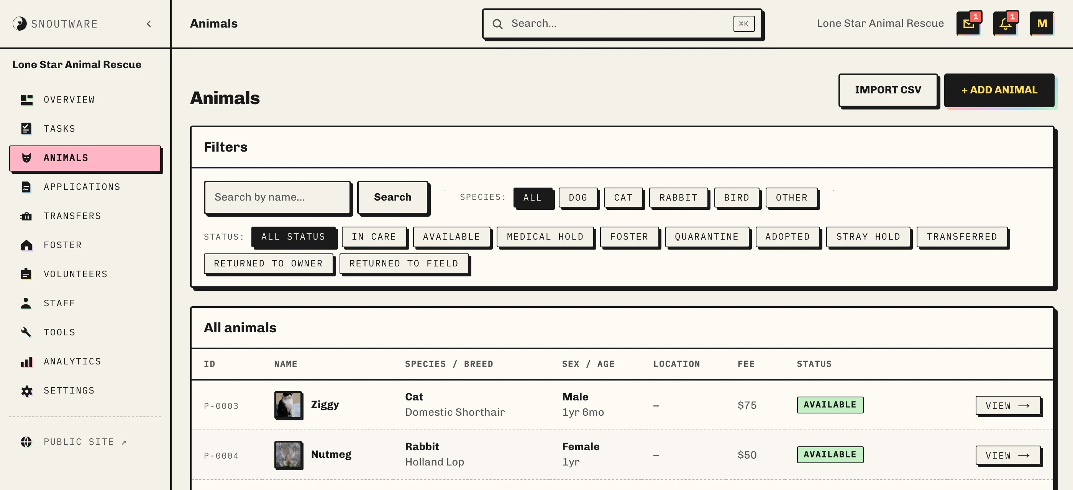Viewport: 1073px width, 490px height.
Task: Open the notifications bell icon
Action: (1005, 24)
